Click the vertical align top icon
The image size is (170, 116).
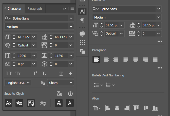coord(136,108)
